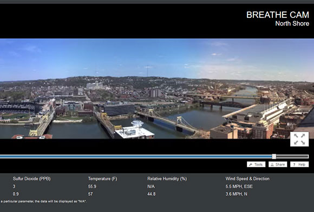314x212 pixels.
Task: Click the humidity value N/A
Action: coord(151,187)
